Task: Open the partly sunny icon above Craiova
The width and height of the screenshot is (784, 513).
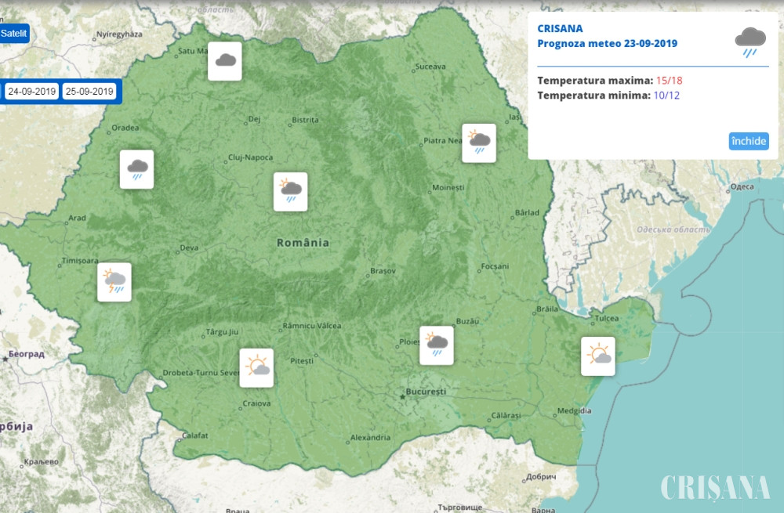Action: (256, 367)
